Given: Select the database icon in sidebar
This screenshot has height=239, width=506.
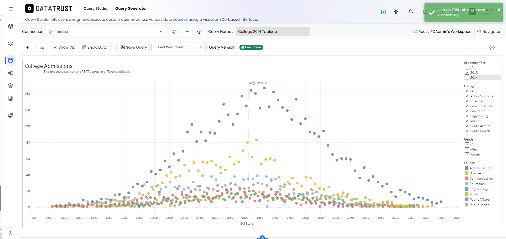Looking at the screenshot, I should click(x=11, y=60).
